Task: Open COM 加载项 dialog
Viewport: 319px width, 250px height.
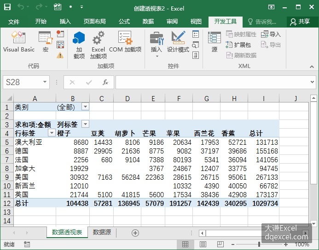Action: (x=125, y=42)
